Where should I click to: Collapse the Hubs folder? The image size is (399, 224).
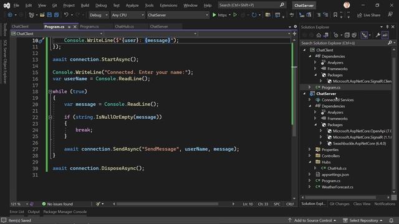310,162
